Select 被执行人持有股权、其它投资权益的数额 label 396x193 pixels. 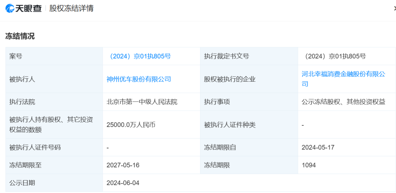coord(51,125)
